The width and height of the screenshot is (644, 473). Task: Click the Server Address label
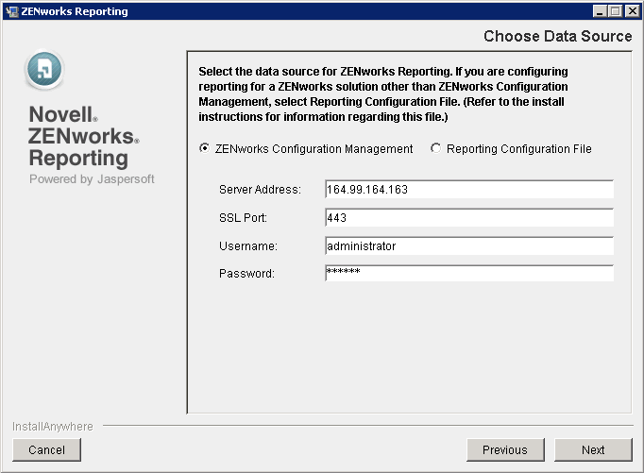pyautogui.click(x=260, y=190)
